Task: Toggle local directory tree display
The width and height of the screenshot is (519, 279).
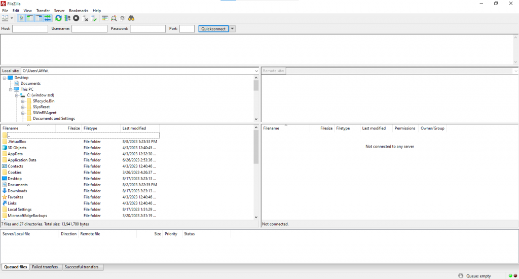Action: tap(30, 18)
